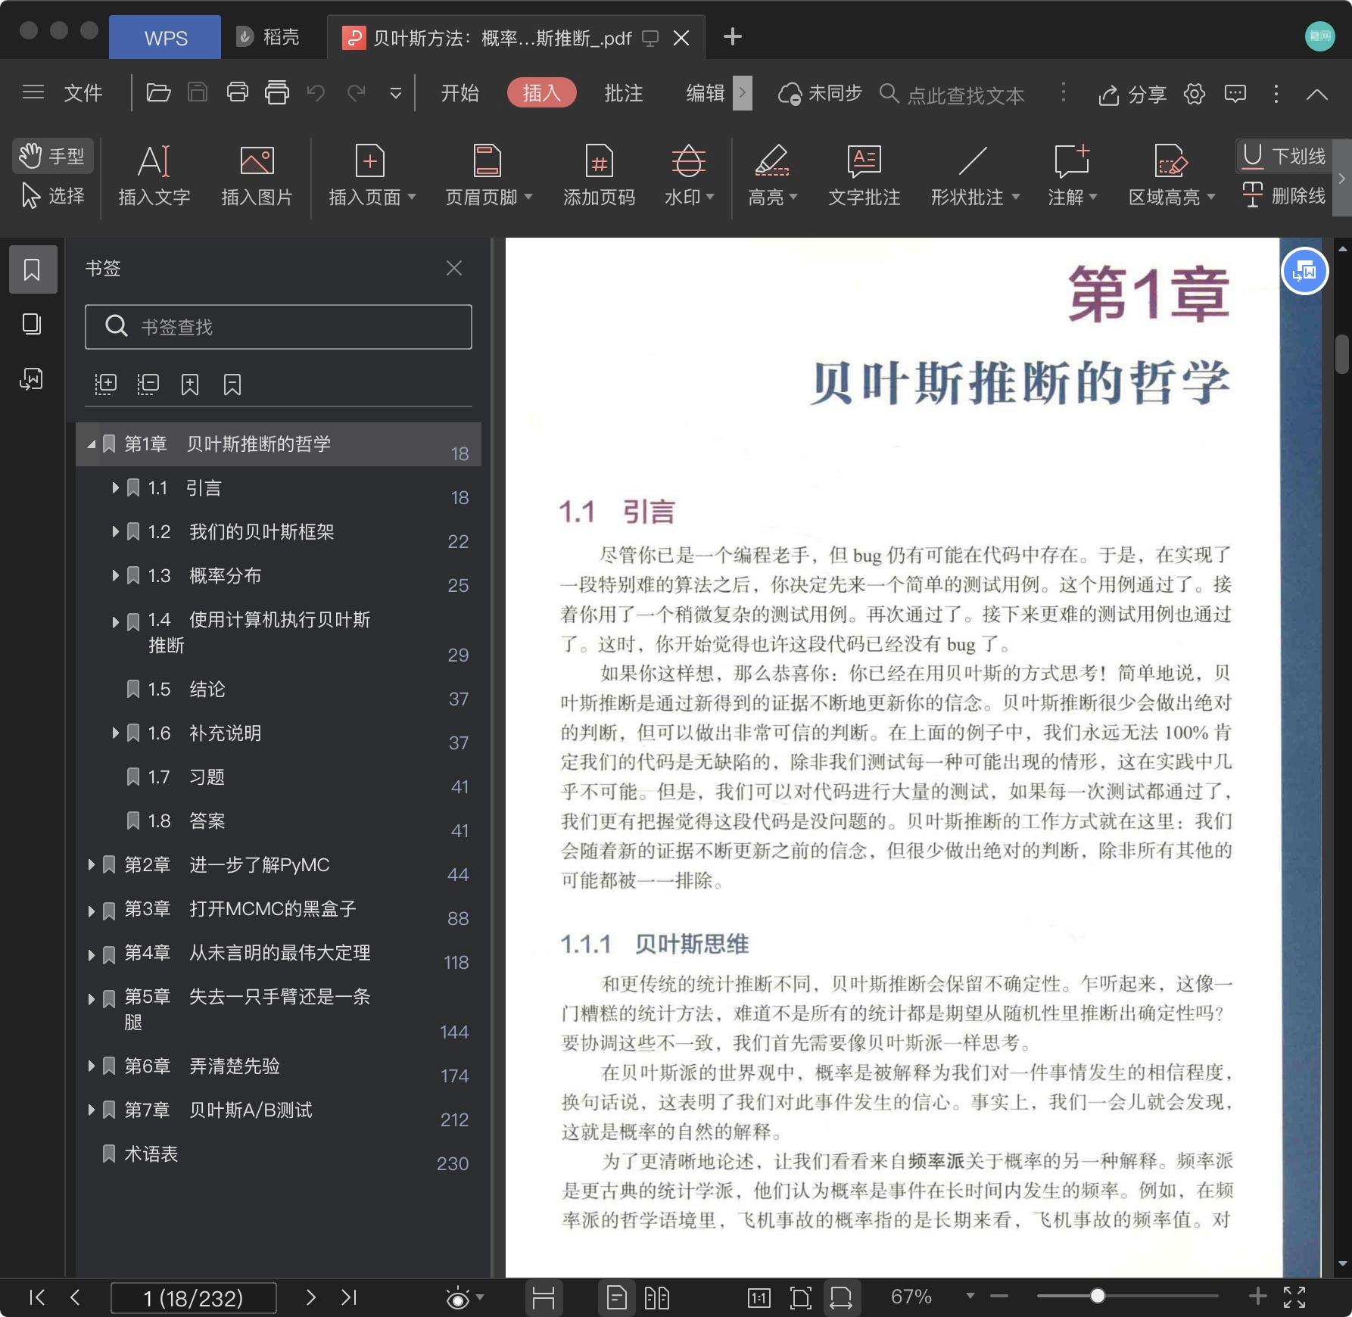Expand the 第2章 进一步了解PyMC bookmark

(91, 864)
